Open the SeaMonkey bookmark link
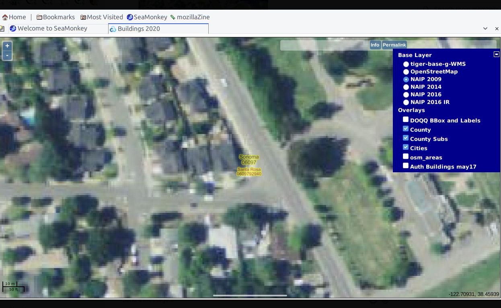The image size is (501, 308). coord(147,17)
